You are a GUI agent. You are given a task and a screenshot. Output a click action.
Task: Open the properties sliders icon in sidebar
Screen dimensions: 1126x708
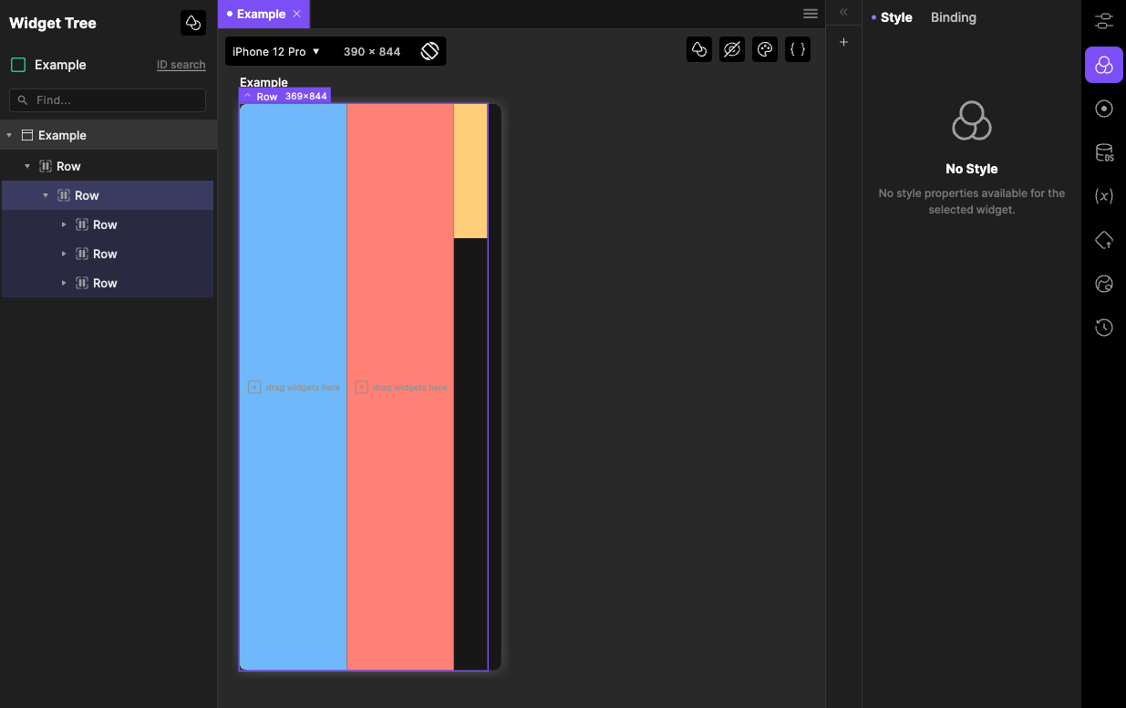[1104, 21]
